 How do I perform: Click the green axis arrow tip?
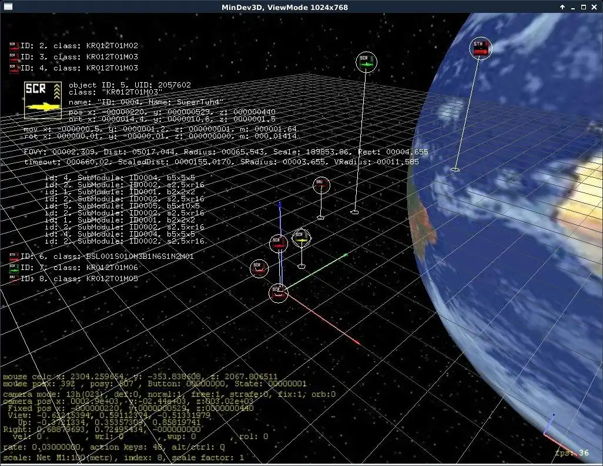coord(346,254)
